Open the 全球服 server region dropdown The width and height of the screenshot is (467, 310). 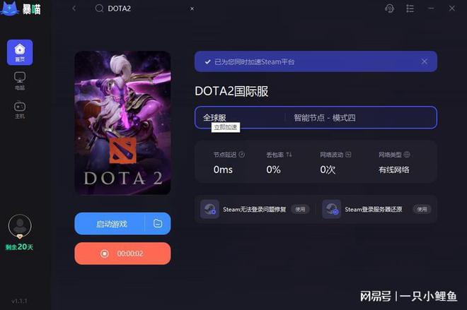point(240,117)
